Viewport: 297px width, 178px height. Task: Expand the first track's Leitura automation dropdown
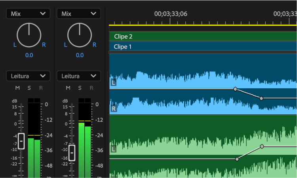(28, 76)
